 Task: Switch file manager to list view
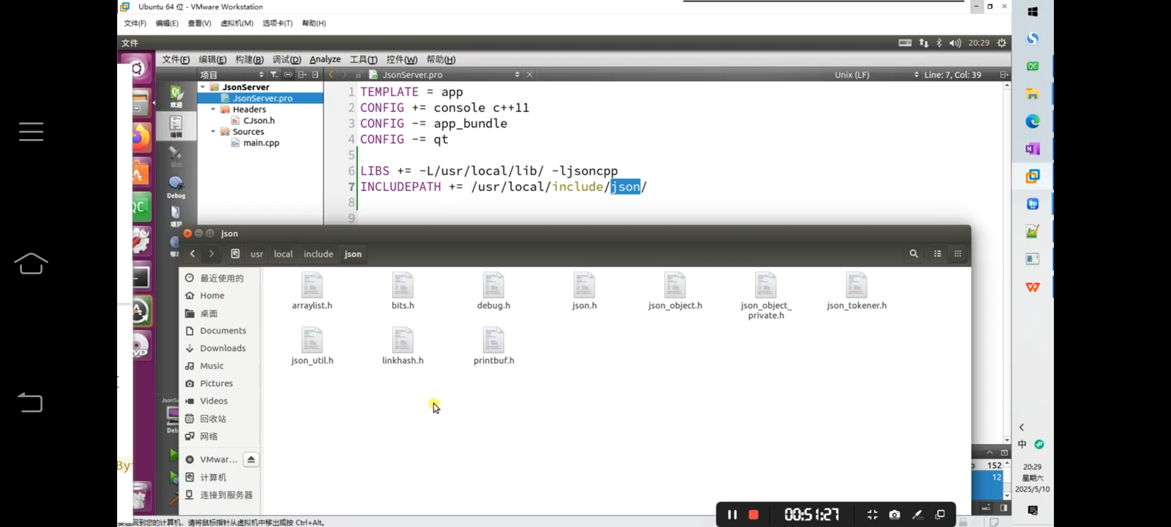click(937, 254)
